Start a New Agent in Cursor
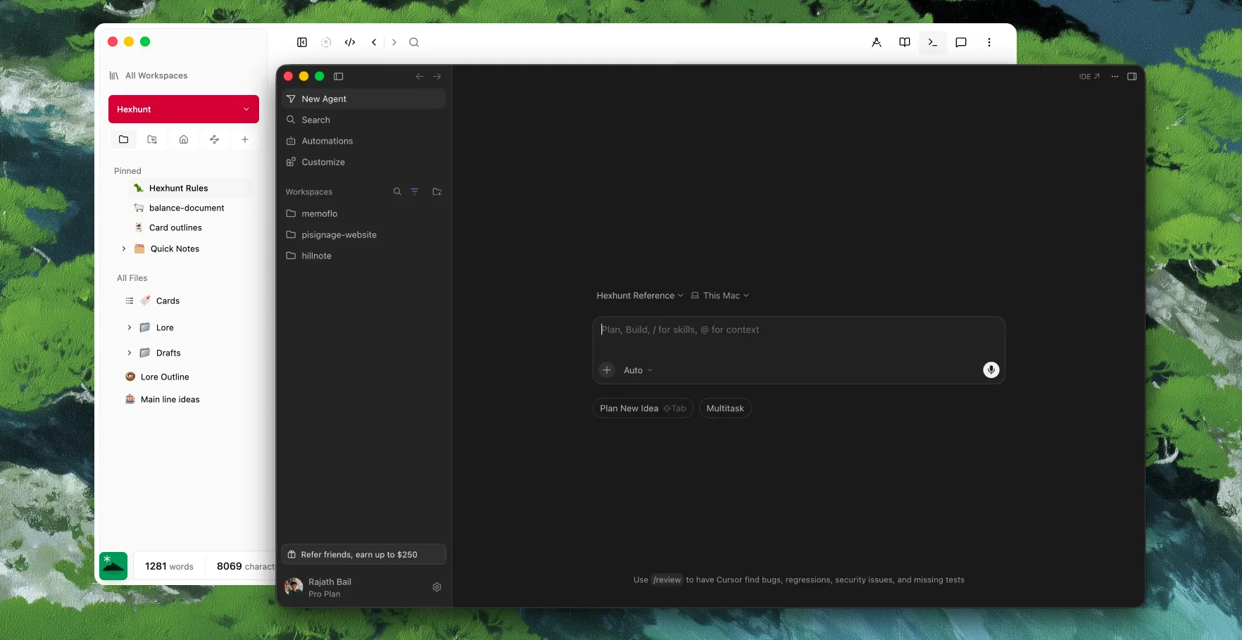 click(364, 99)
